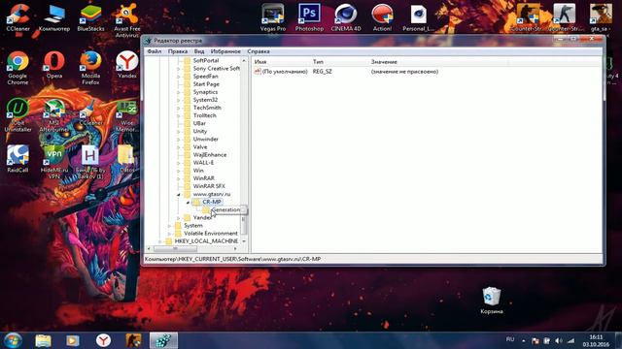Image resolution: width=622 pixels, height=349 pixels.
Task: Open Yandex browser desktop shortcut
Action: 127,65
